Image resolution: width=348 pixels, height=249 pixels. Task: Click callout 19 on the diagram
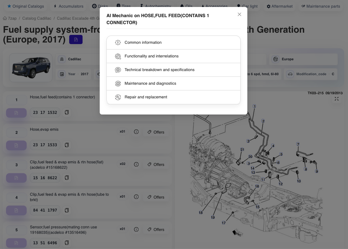tap(213, 218)
